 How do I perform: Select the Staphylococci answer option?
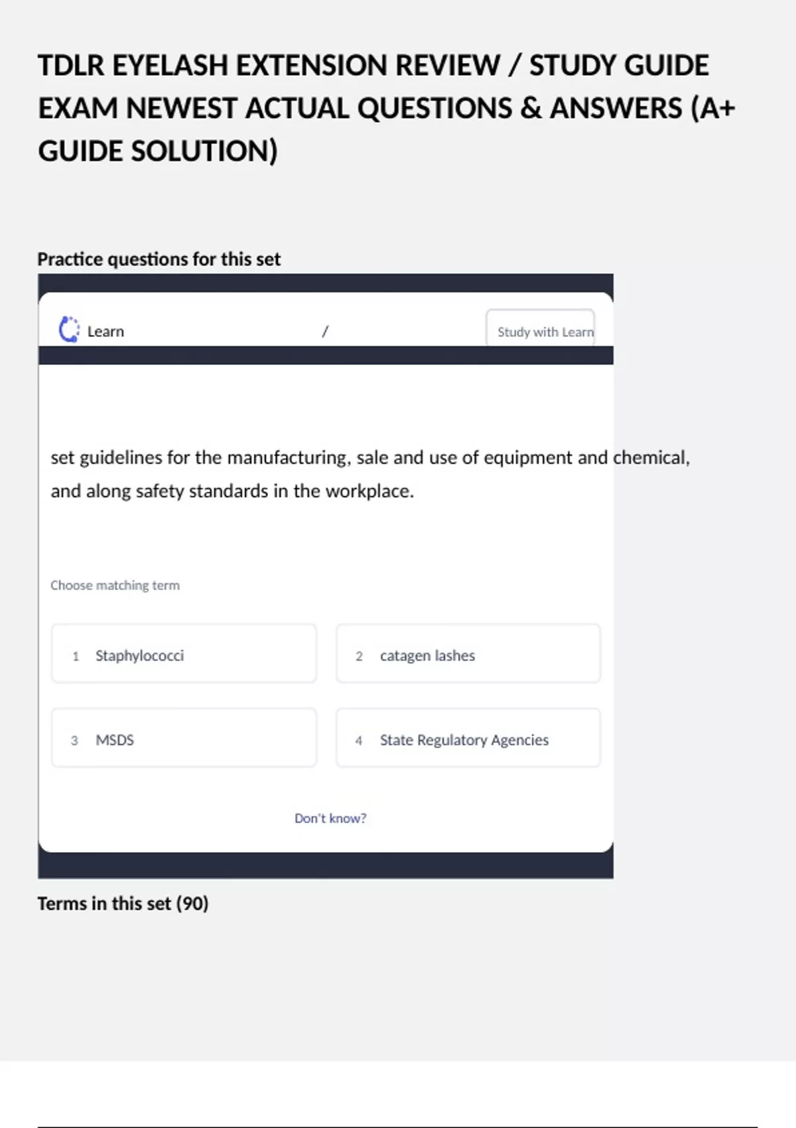tap(184, 654)
